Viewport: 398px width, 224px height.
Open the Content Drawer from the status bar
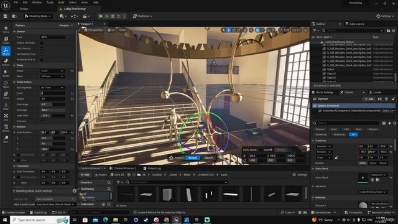(x=14, y=212)
